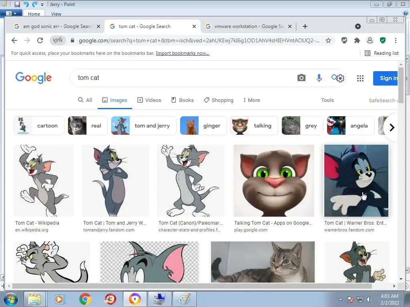Viewport: 410px width, 307px height.
Task: Switch to Paint Home ribbon tab
Action: 34,14
